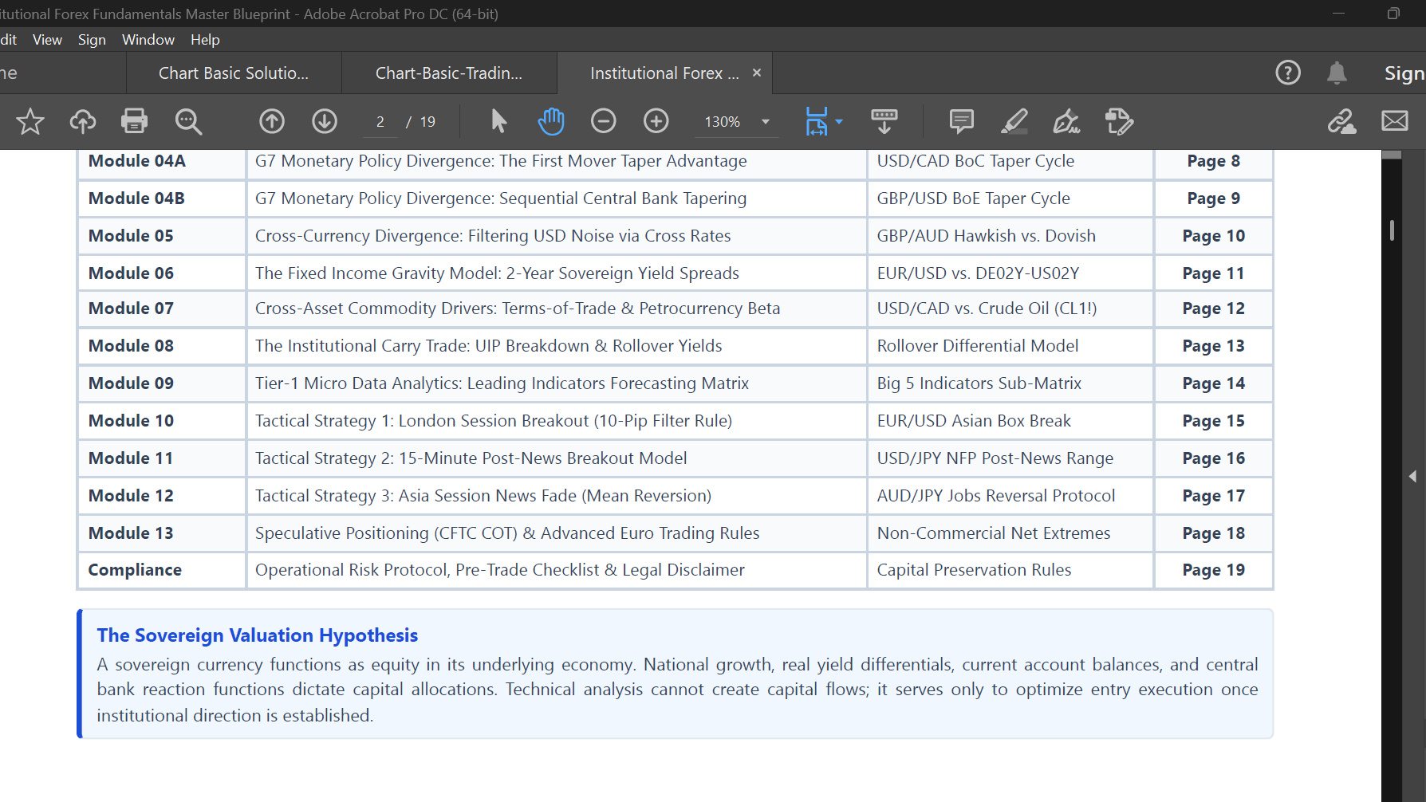Expand the right tools pane arrow
This screenshot has width=1426, height=802.
(x=1412, y=476)
